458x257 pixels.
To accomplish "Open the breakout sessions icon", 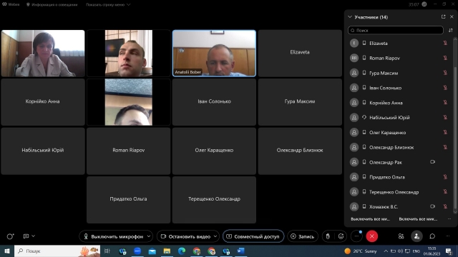I will tap(401, 236).
